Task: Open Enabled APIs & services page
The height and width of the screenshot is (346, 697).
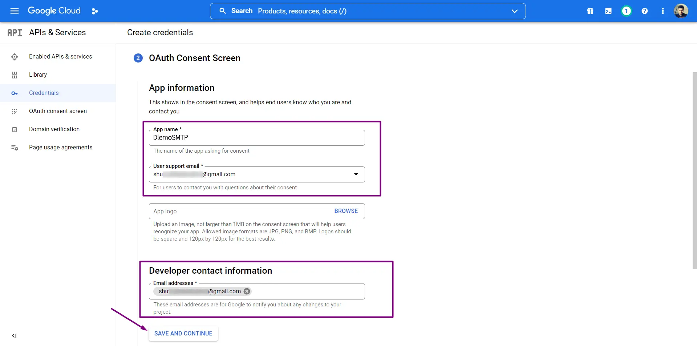Action: pyautogui.click(x=60, y=57)
